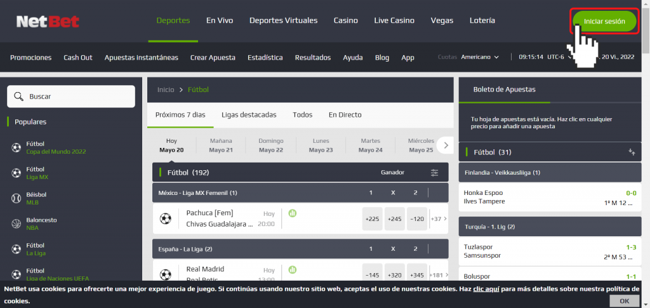Select the Ligas destacadas tab
Image resolution: width=650 pixels, height=308 pixels.
pos(249,115)
